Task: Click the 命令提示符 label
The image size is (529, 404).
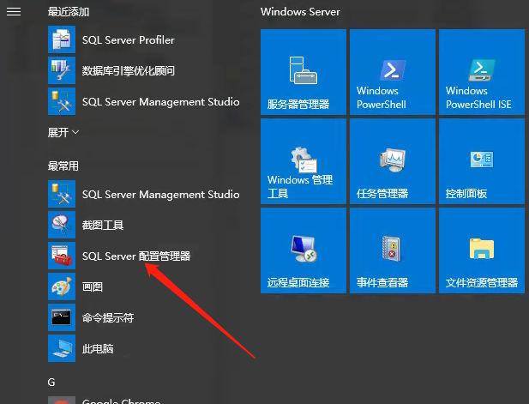Action: [108, 317]
